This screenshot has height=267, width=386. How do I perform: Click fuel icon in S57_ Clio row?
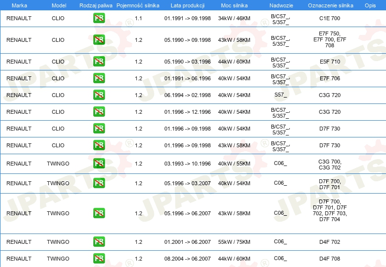pyautogui.click(x=99, y=95)
